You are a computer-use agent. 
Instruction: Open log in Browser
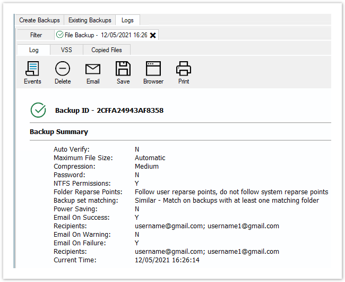coord(153,73)
